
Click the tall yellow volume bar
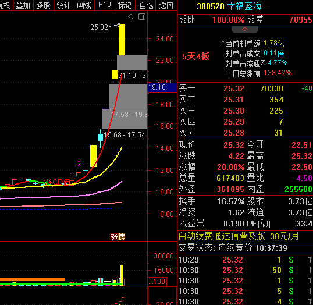122,274
